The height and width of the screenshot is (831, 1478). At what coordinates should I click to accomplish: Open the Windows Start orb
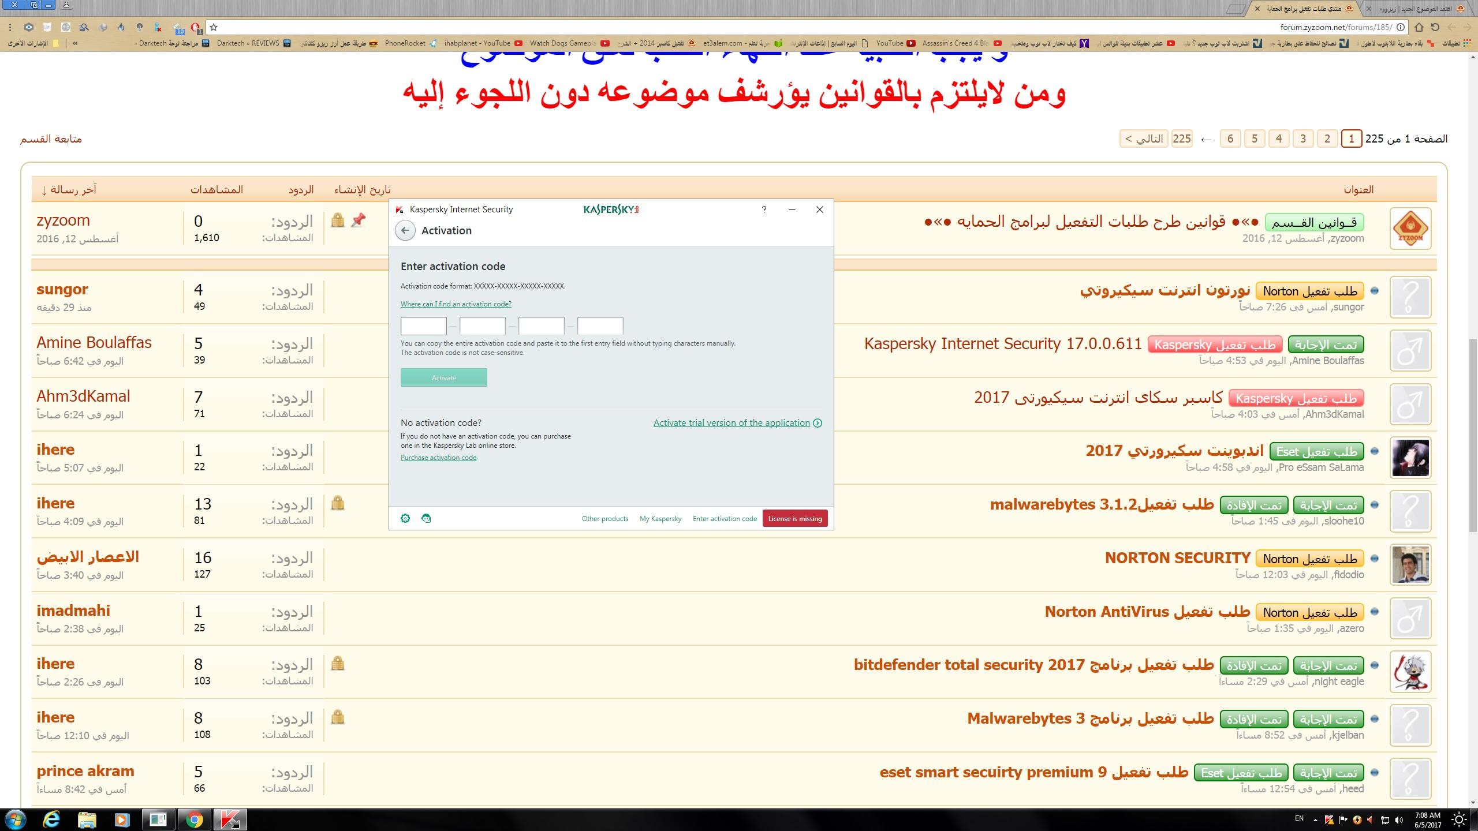pyautogui.click(x=16, y=819)
